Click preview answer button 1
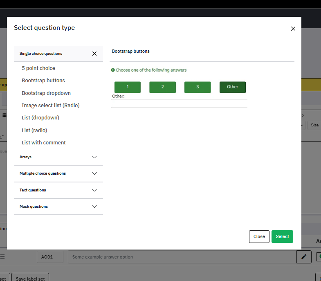Viewport: 321px width, 281px height. pos(128,87)
